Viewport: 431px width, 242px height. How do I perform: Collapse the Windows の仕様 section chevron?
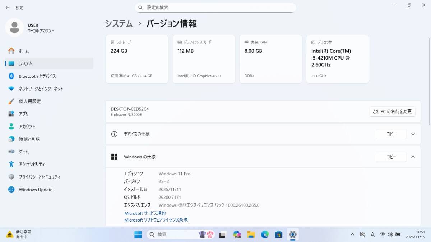(x=413, y=157)
